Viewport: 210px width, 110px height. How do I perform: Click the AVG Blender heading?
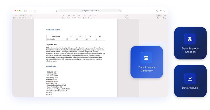(x=51, y=66)
